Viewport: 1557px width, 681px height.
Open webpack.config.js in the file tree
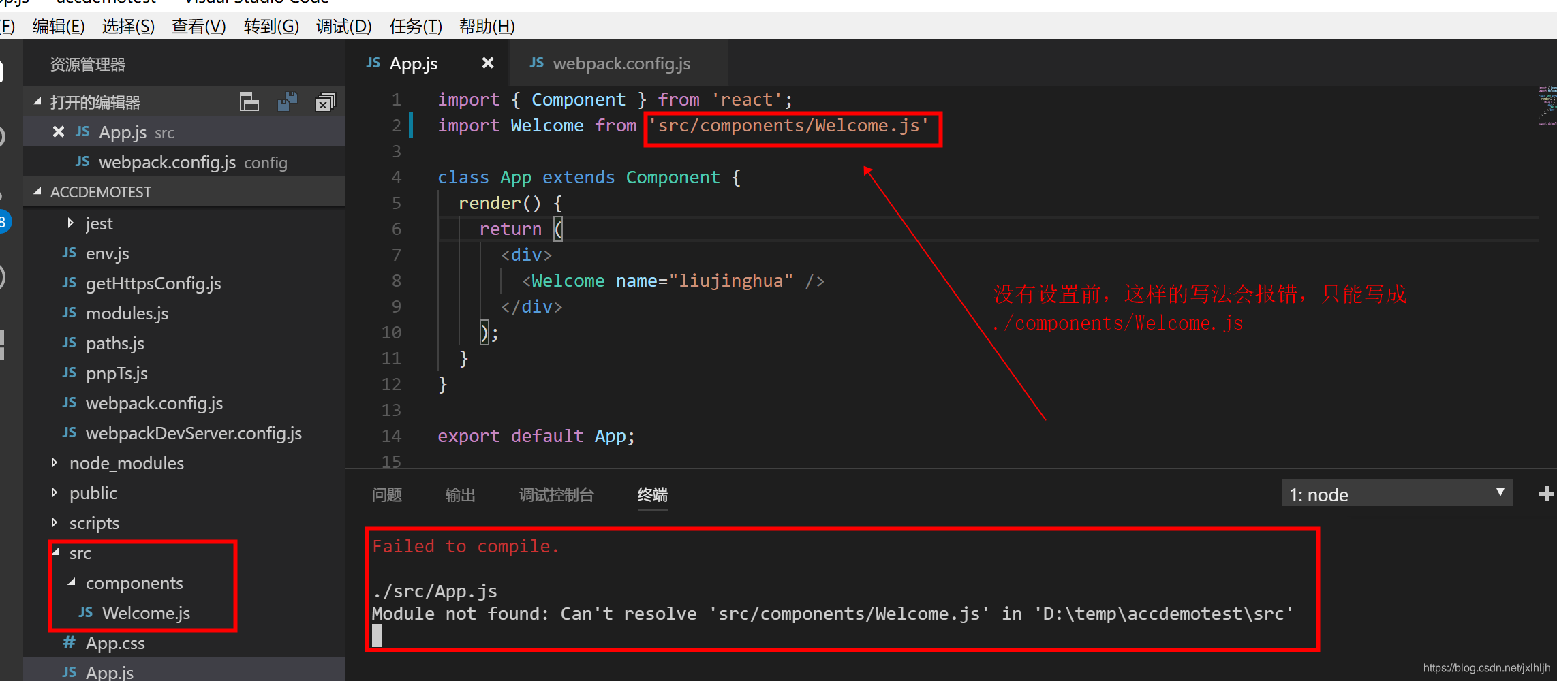tap(184, 403)
